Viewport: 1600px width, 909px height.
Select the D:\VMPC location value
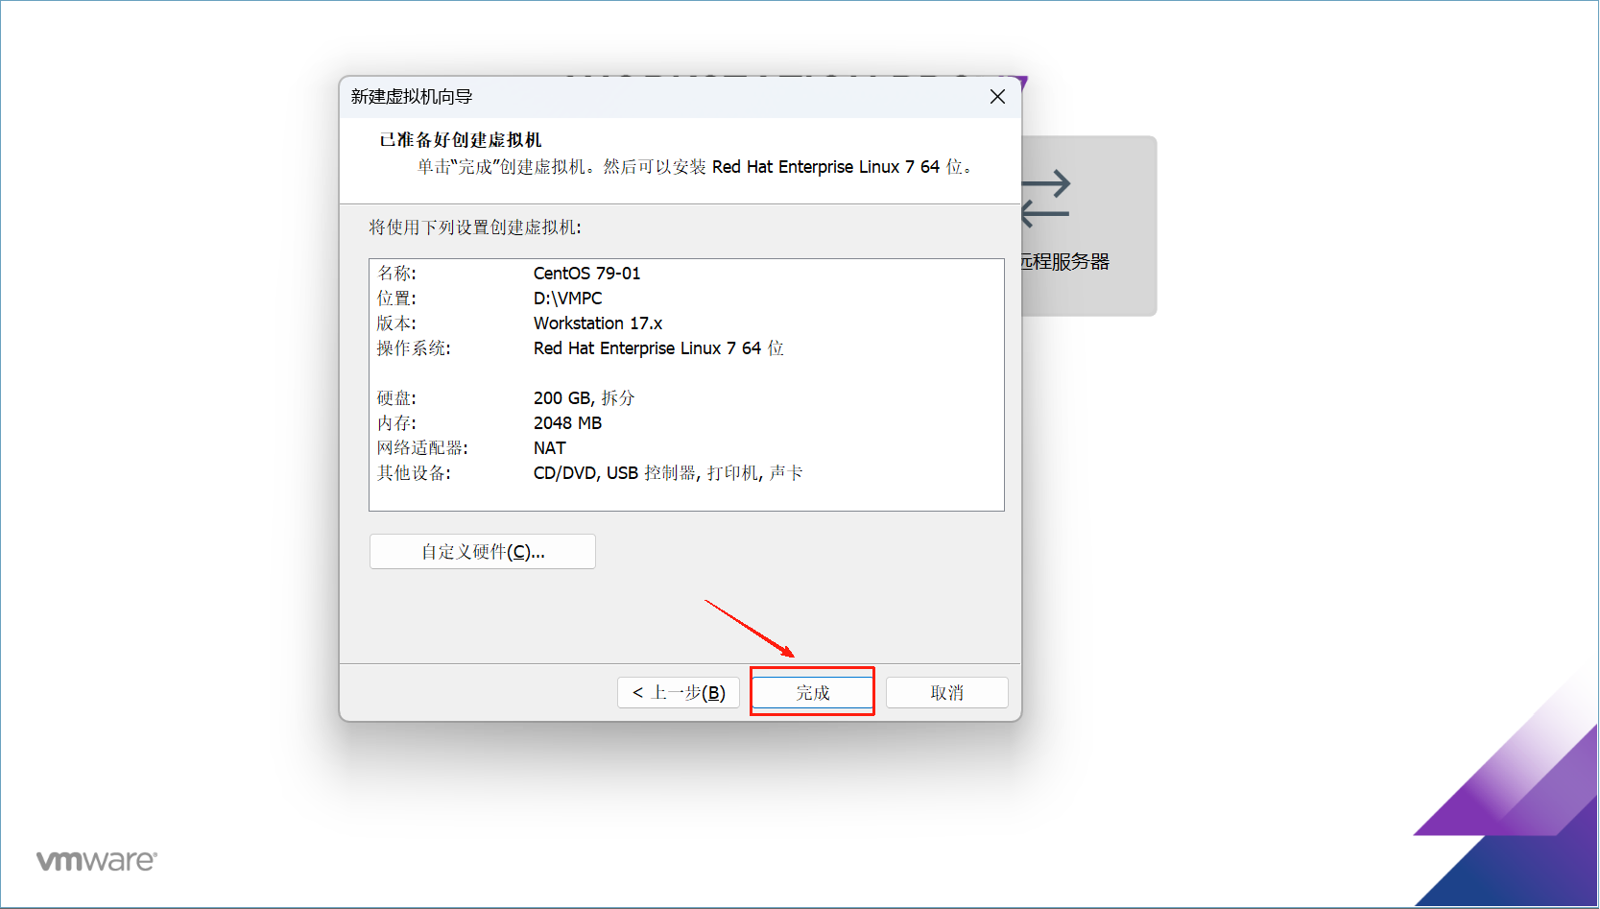click(567, 299)
